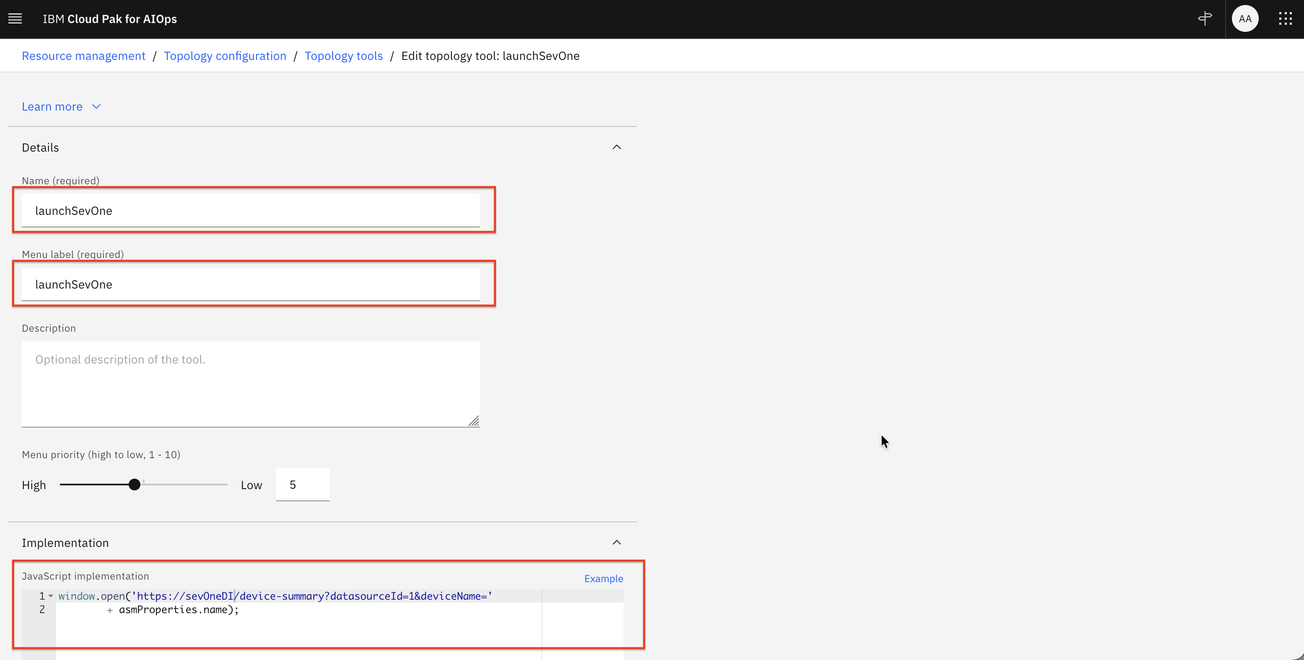This screenshot has width=1304, height=660.
Task: Open the app switcher grid icon
Action: pyautogui.click(x=1285, y=19)
